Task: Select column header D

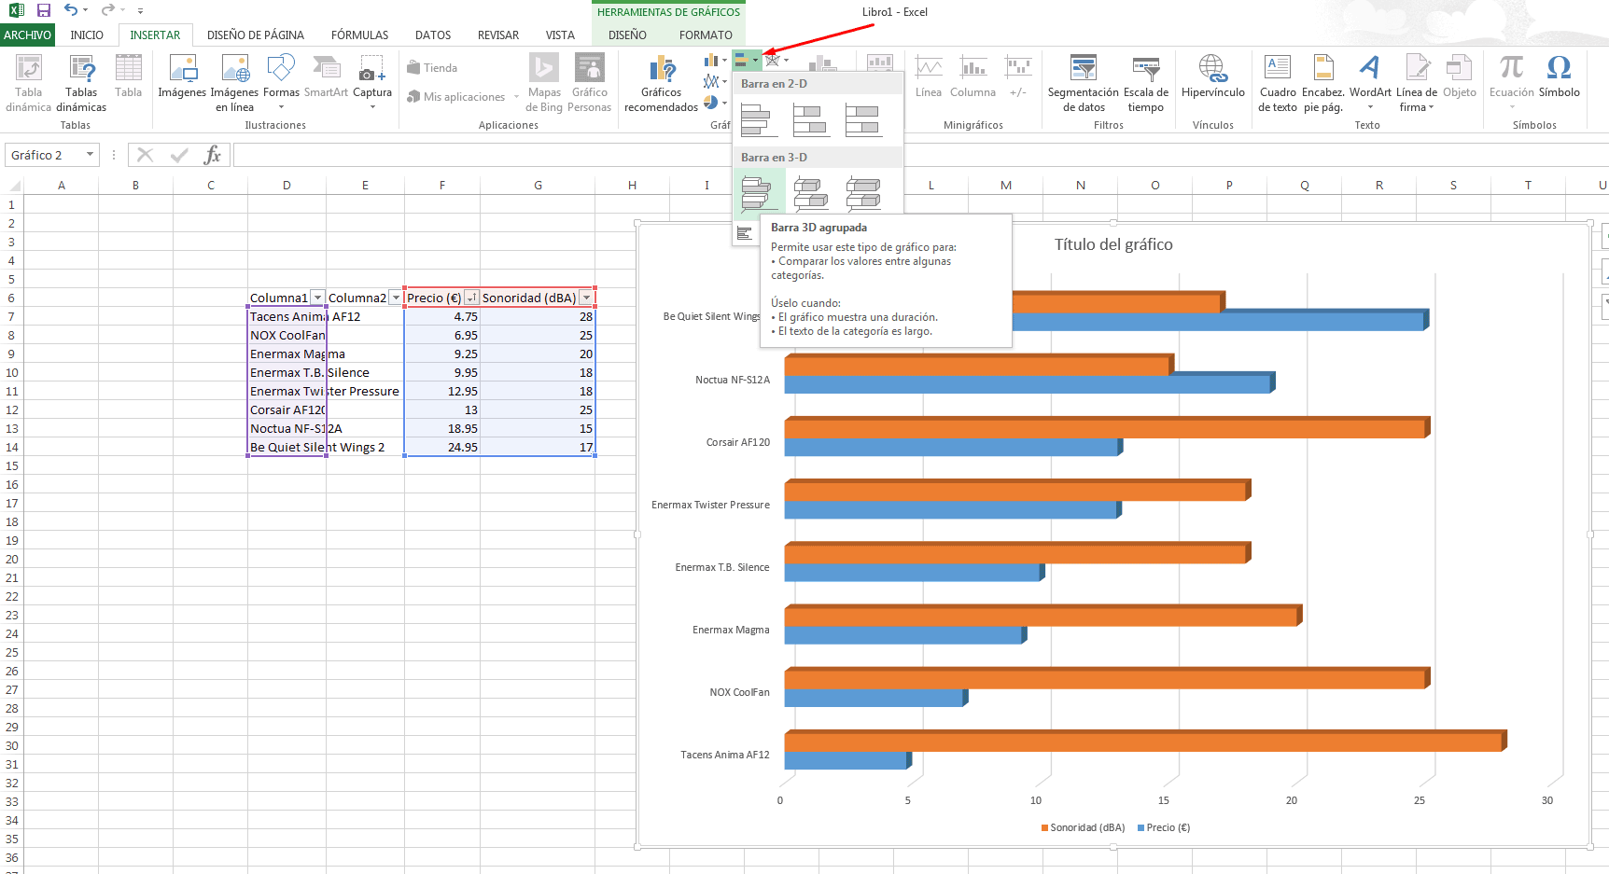Action: pos(287,185)
